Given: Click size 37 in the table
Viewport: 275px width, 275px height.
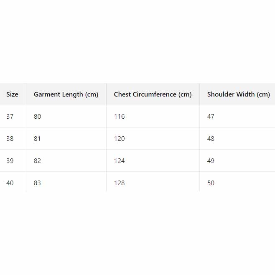Looking at the screenshot, I should [x=10, y=117].
